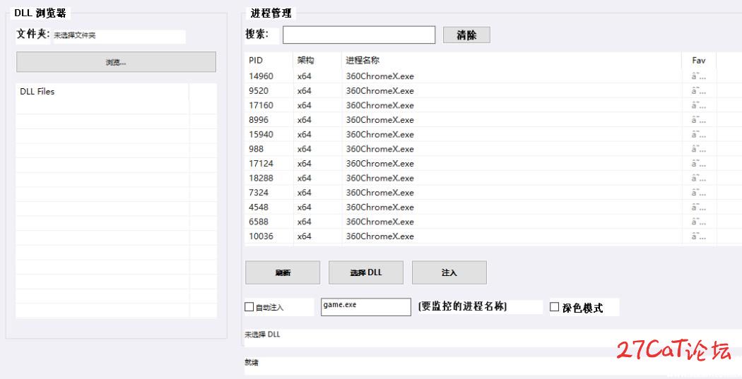Click the 浏览... browse button
This screenshot has height=379, width=742.
tap(116, 62)
